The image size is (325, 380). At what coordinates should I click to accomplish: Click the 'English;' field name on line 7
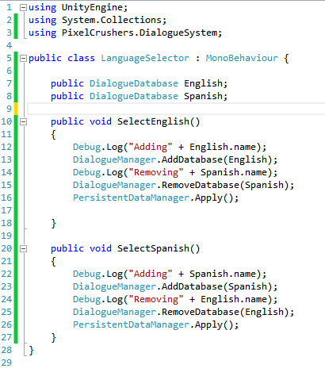tap(205, 83)
